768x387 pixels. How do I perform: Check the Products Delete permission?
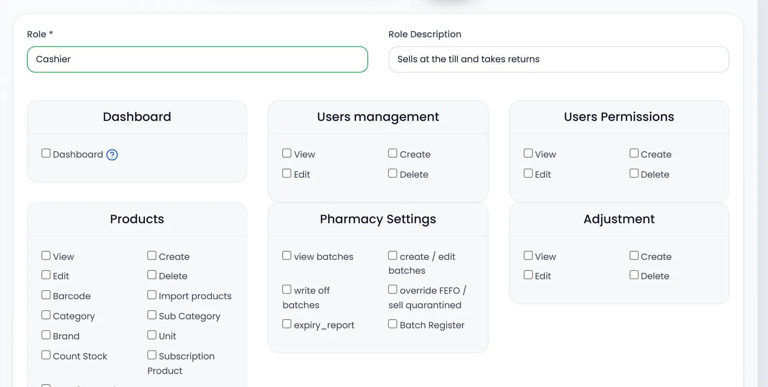[x=152, y=275]
